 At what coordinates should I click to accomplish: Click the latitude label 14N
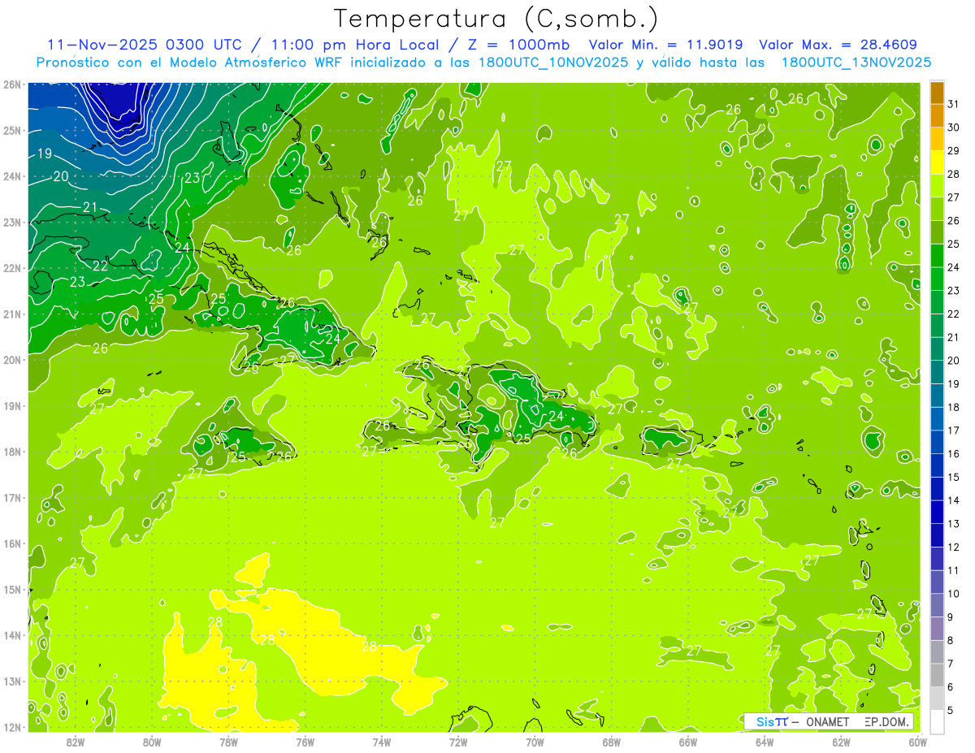pyautogui.click(x=12, y=635)
